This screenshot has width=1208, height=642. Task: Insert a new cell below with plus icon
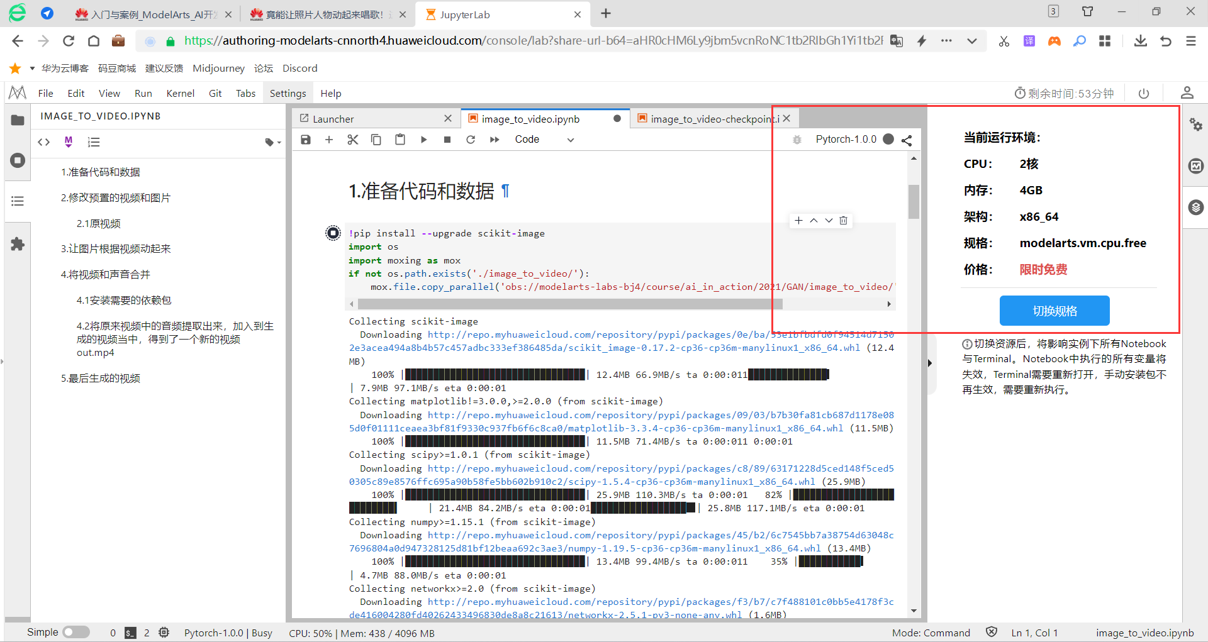click(x=329, y=140)
